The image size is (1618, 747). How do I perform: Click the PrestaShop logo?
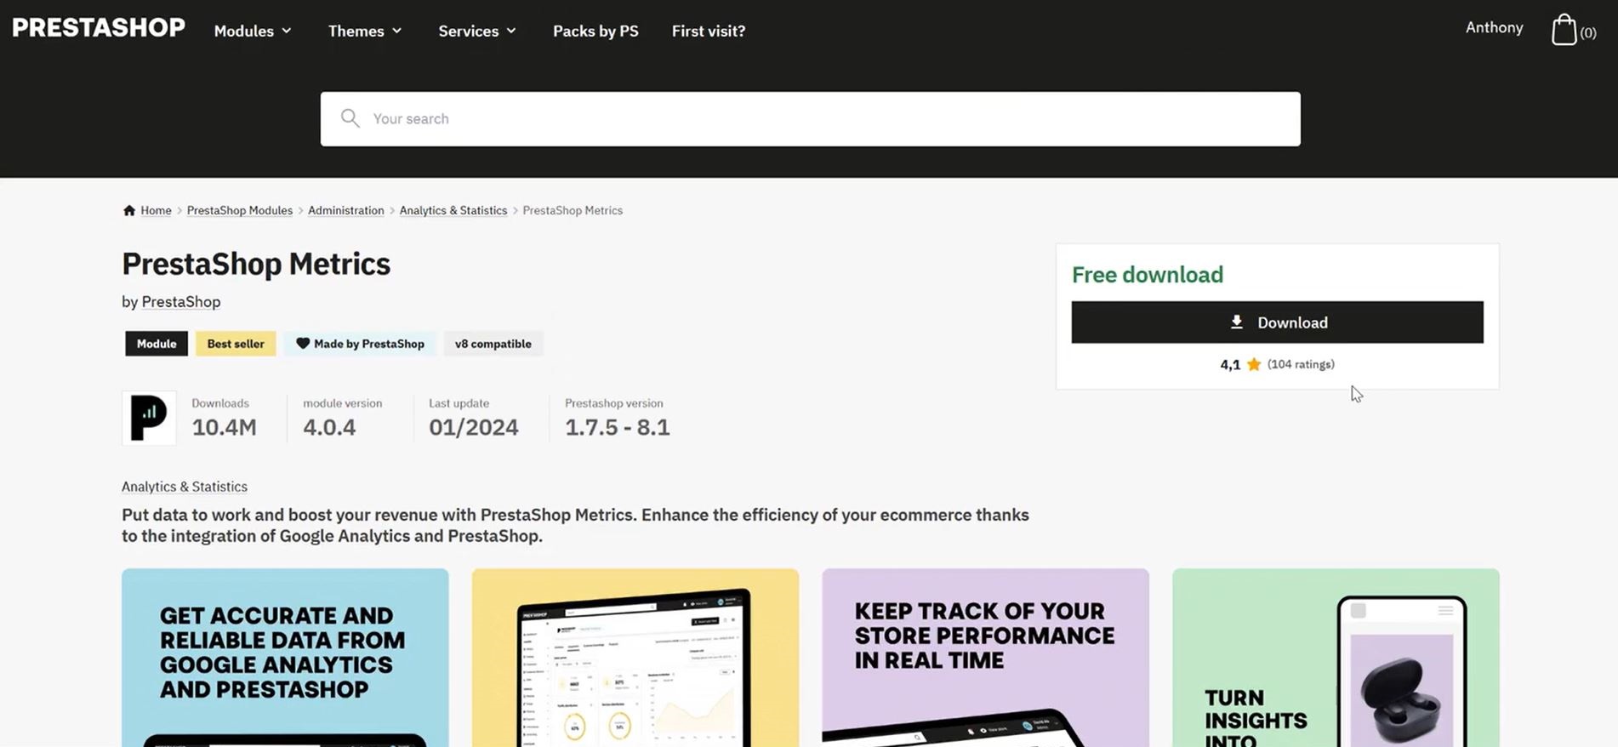[99, 28]
